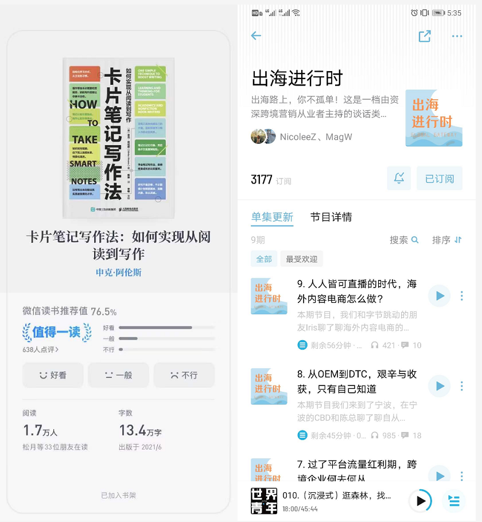482x522 pixels.
Task: Select the 全部 filter chip
Action: click(x=264, y=259)
